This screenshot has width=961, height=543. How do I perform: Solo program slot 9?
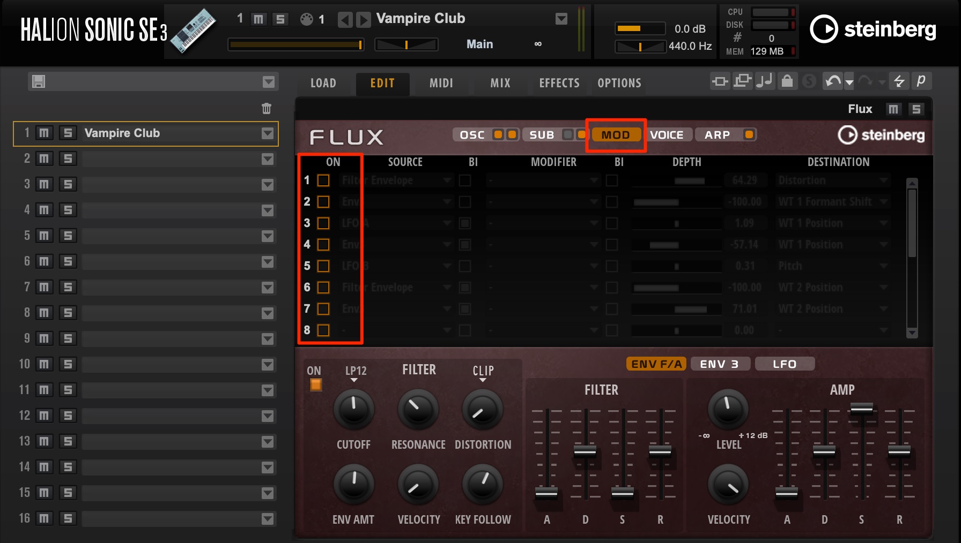tap(68, 338)
